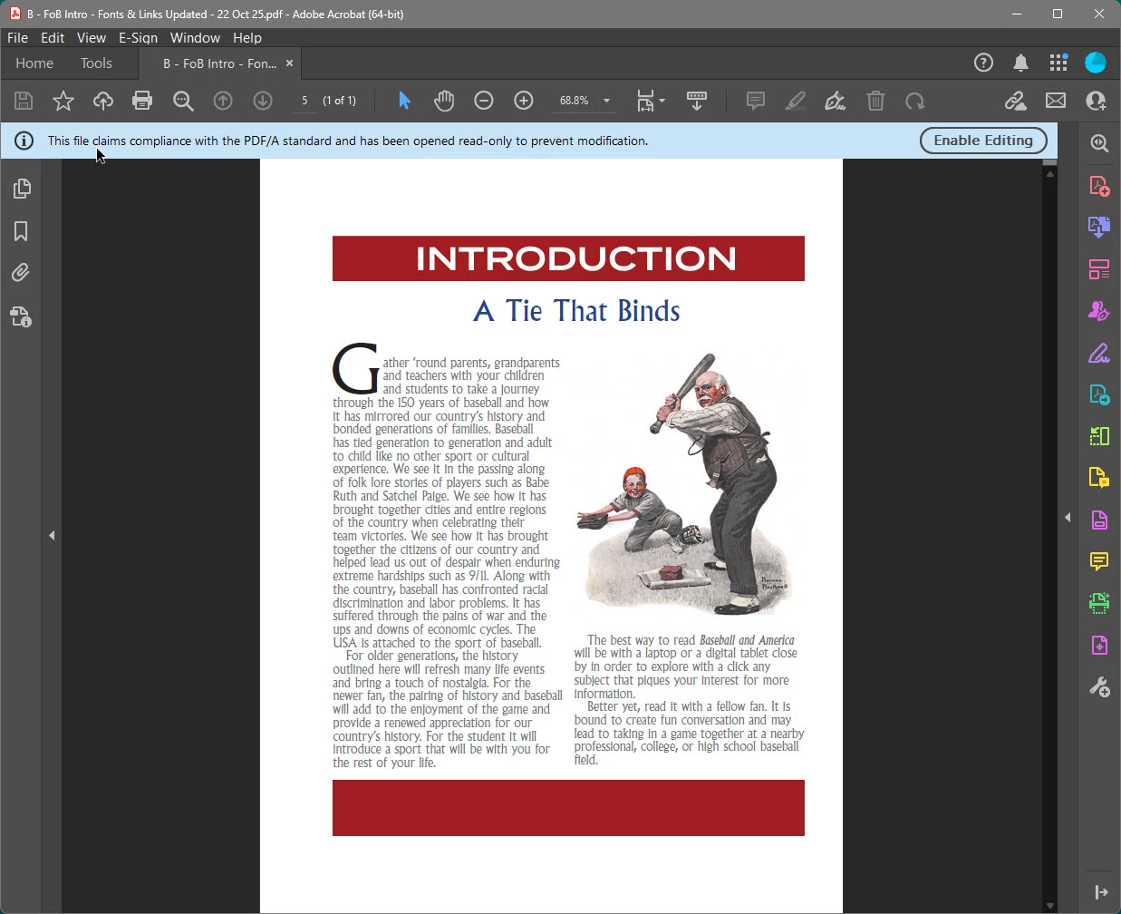1121x914 pixels.
Task: Click the scrolling mode (read mode) icon
Action: (697, 101)
